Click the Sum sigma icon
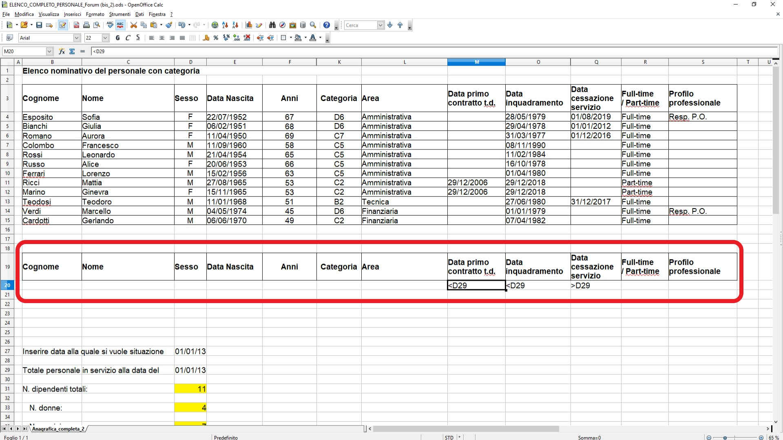 (72, 51)
